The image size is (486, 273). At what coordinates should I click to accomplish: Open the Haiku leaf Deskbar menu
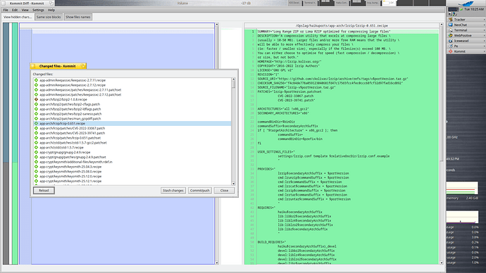[x=466, y=4]
